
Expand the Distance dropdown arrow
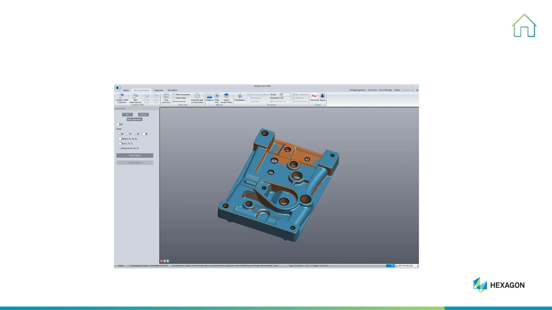point(209,102)
